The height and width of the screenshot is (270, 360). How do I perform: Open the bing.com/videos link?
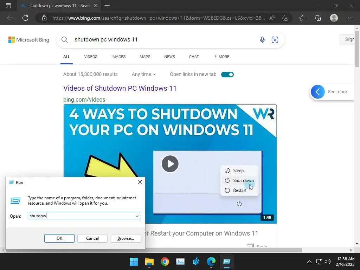point(84,99)
